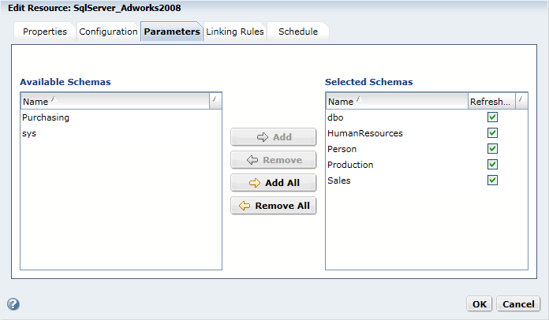Image resolution: width=549 pixels, height=320 pixels.
Task: Click the Refresh column header
Action: coord(491,101)
